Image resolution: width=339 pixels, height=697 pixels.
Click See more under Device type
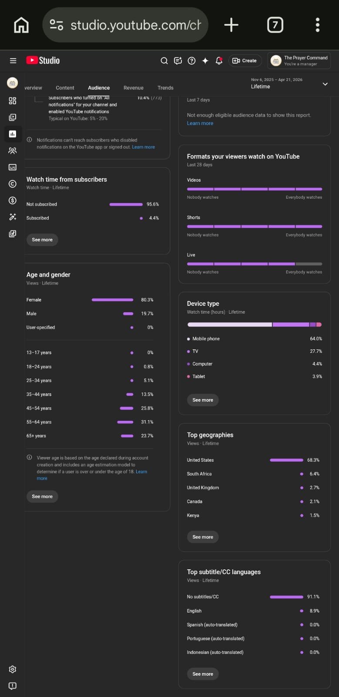203,400
